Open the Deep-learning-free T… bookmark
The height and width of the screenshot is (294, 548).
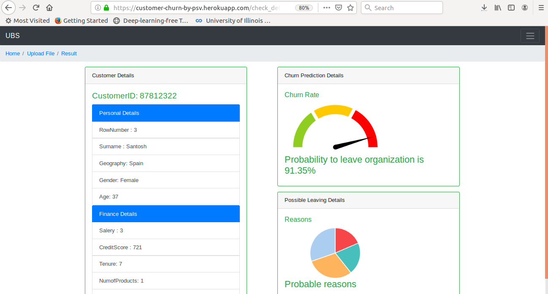151,20
